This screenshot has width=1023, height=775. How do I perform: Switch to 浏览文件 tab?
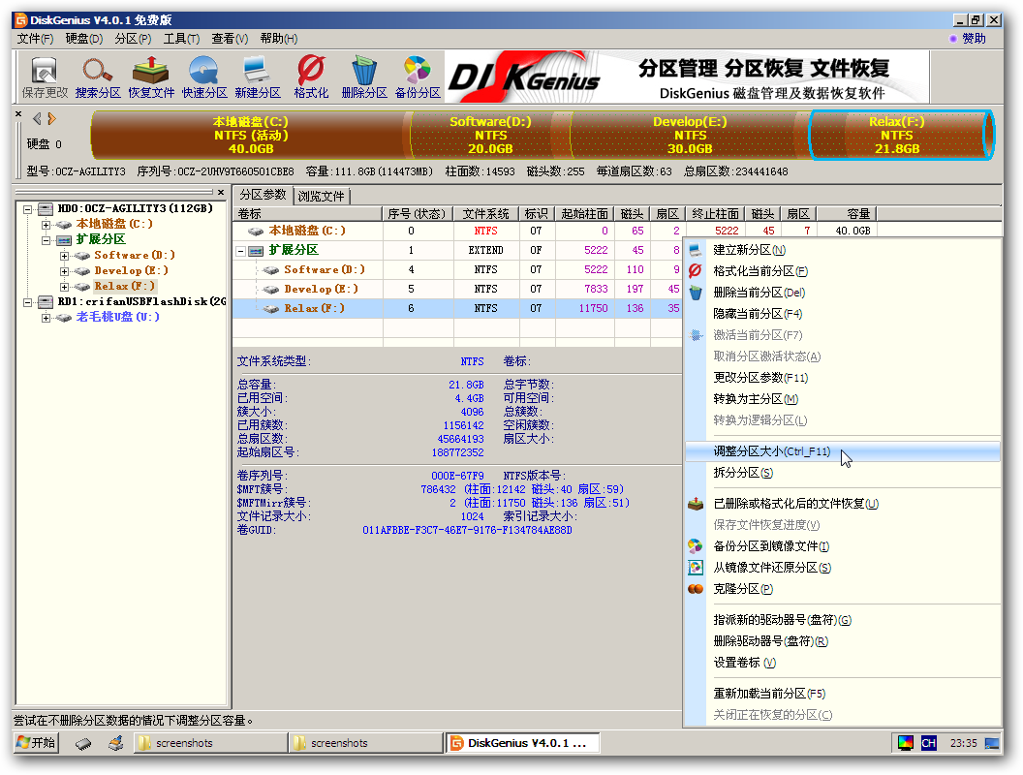click(x=321, y=196)
